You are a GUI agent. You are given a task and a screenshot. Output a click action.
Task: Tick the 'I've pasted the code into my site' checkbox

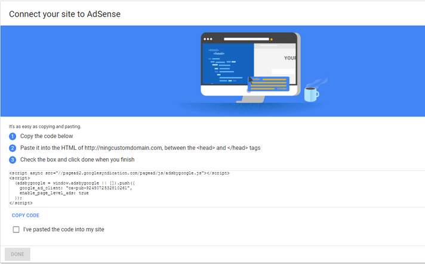click(16, 229)
